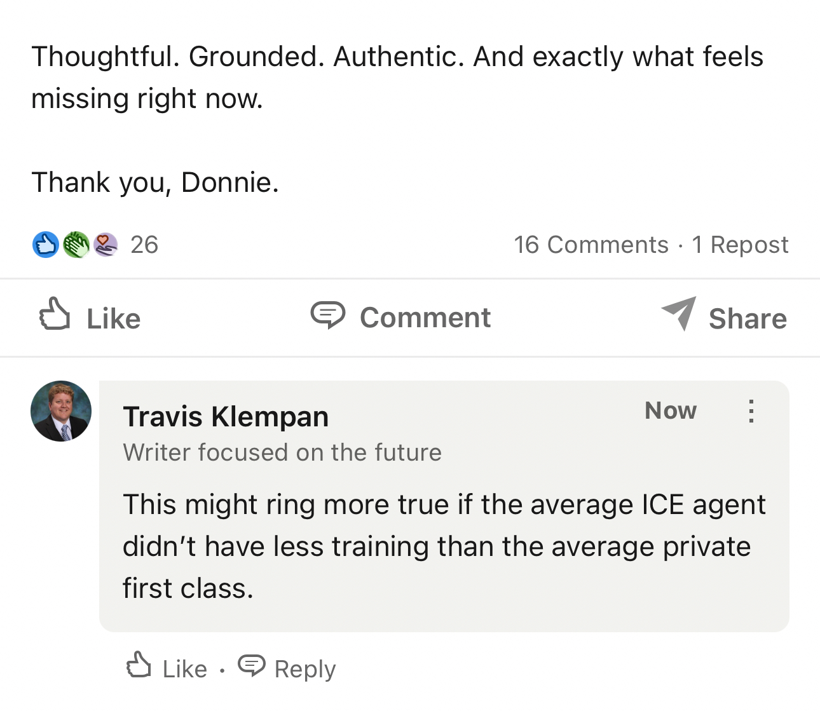The image size is (820, 711).
Task: Click the "Thoughtful. Grounded. Authentic." post paragraph
Action: click(397, 77)
